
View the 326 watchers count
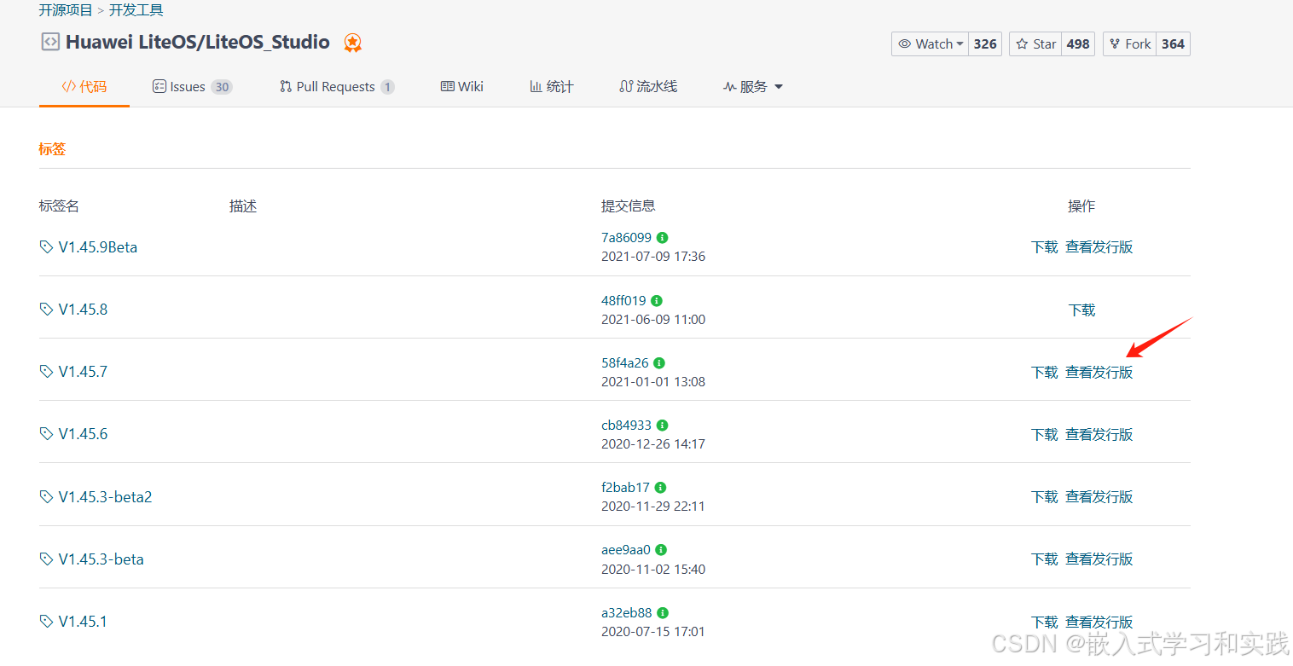click(x=985, y=44)
